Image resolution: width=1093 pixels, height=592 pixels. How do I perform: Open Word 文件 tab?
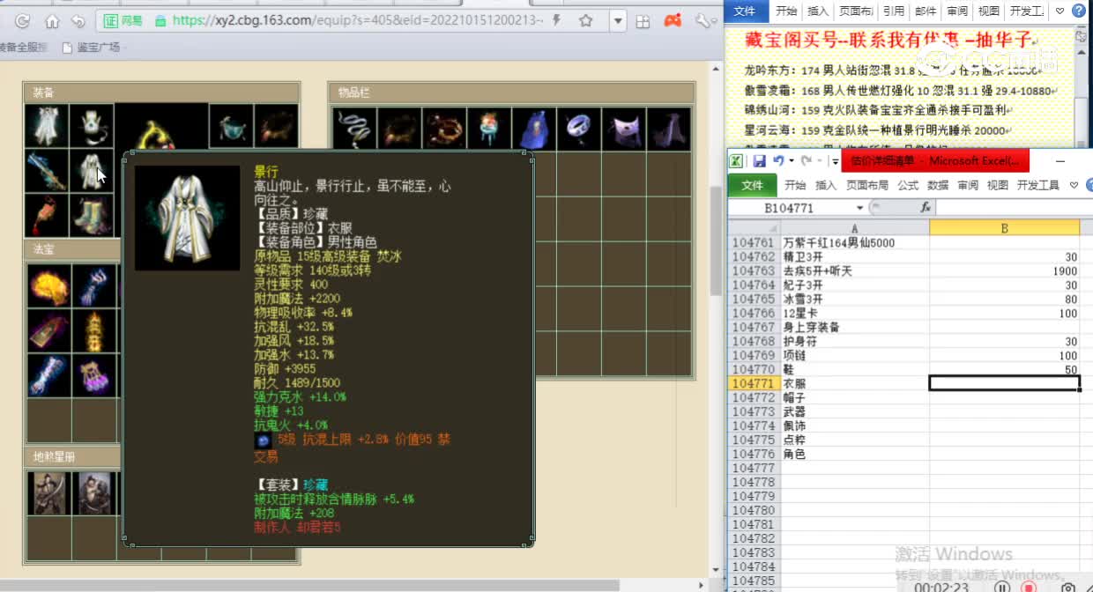coord(745,11)
